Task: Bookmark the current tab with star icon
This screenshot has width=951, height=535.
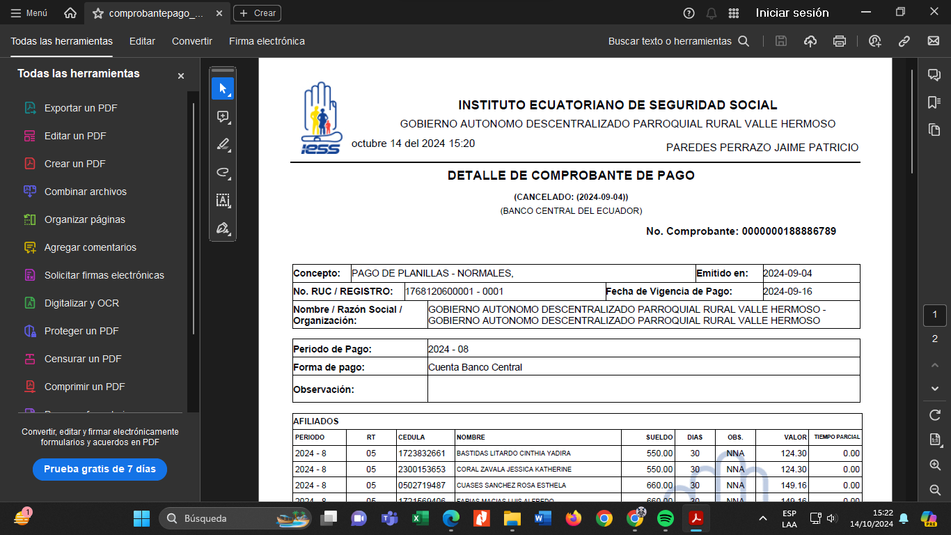Action: (98, 13)
